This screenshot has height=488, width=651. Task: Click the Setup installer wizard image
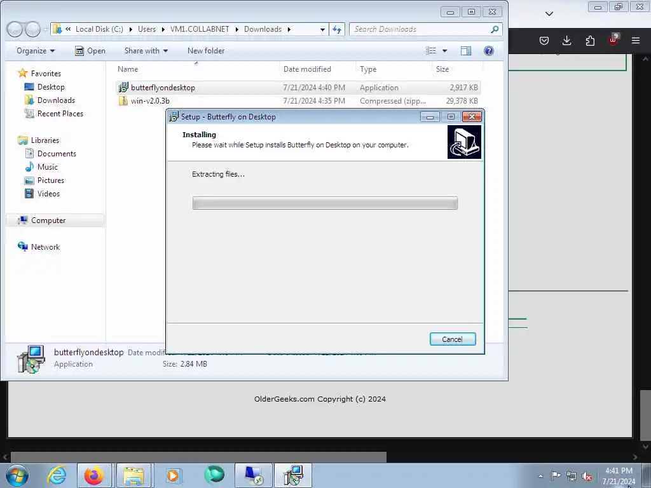coord(464,142)
